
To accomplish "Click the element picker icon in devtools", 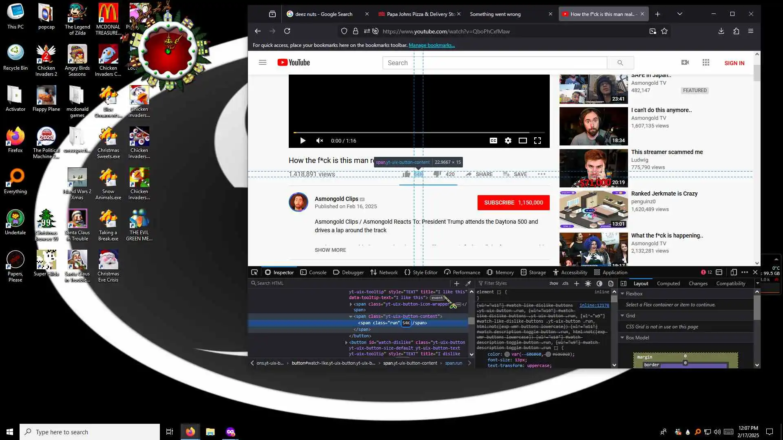I will coord(254,273).
